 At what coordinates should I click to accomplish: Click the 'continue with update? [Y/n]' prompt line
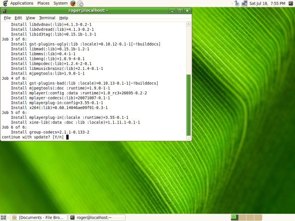click(33, 137)
